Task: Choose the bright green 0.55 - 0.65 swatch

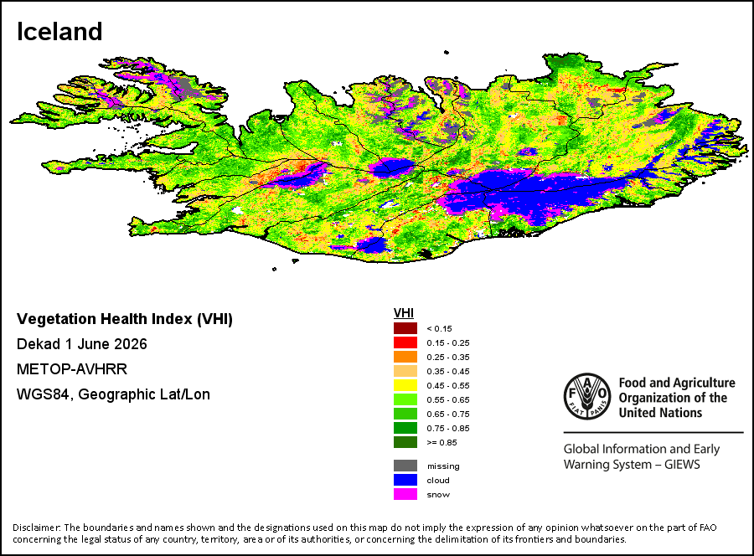Action: coord(405,399)
